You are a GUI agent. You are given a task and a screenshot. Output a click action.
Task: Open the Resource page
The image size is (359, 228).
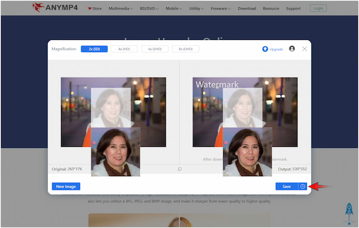(x=271, y=8)
